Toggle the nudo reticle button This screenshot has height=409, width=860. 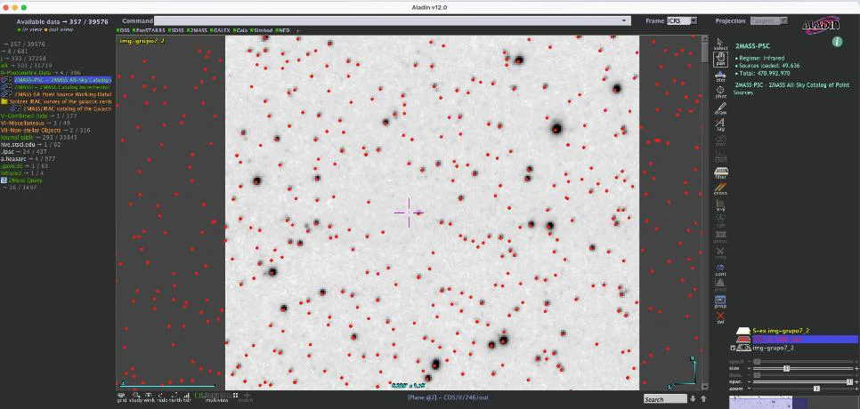click(162, 397)
